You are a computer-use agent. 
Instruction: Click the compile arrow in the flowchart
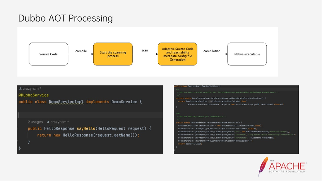[81, 54]
